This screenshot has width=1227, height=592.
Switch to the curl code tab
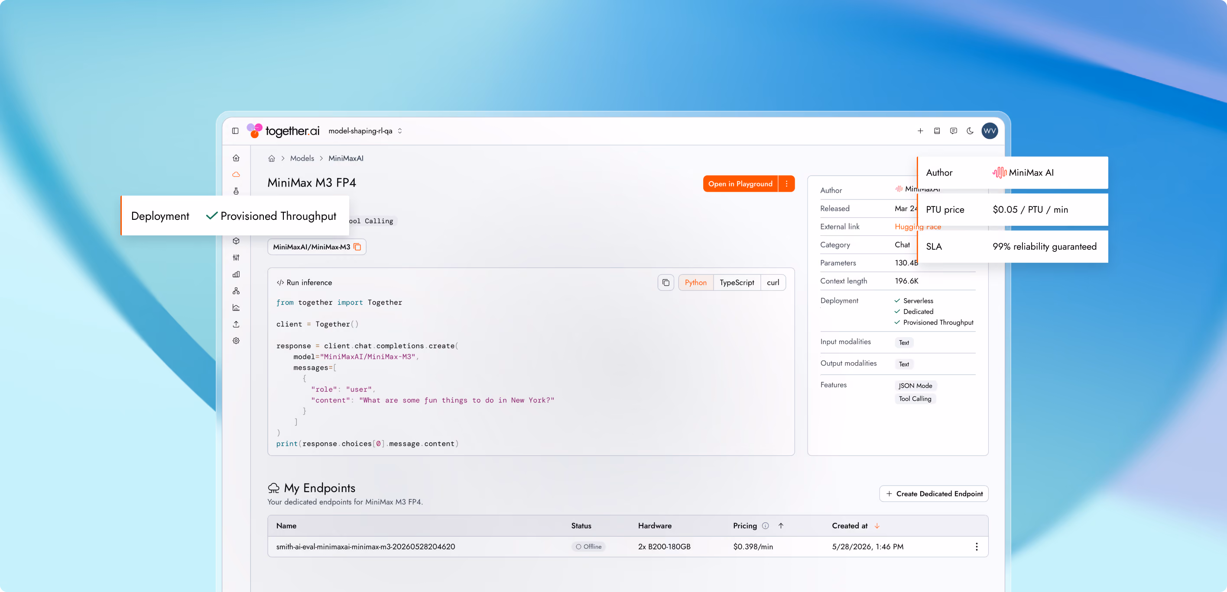773,283
